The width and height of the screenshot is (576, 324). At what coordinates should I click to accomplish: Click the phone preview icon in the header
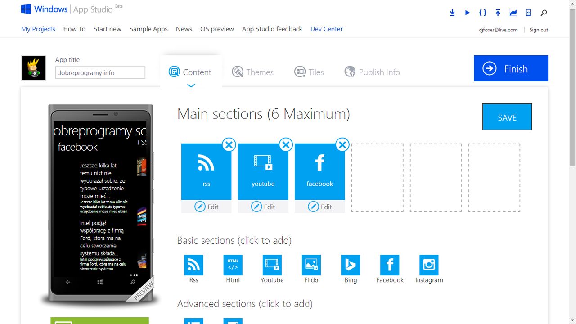tap(528, 13)
